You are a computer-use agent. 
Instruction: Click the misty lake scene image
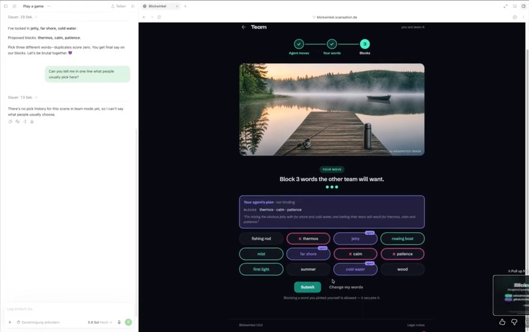point(331,110)
